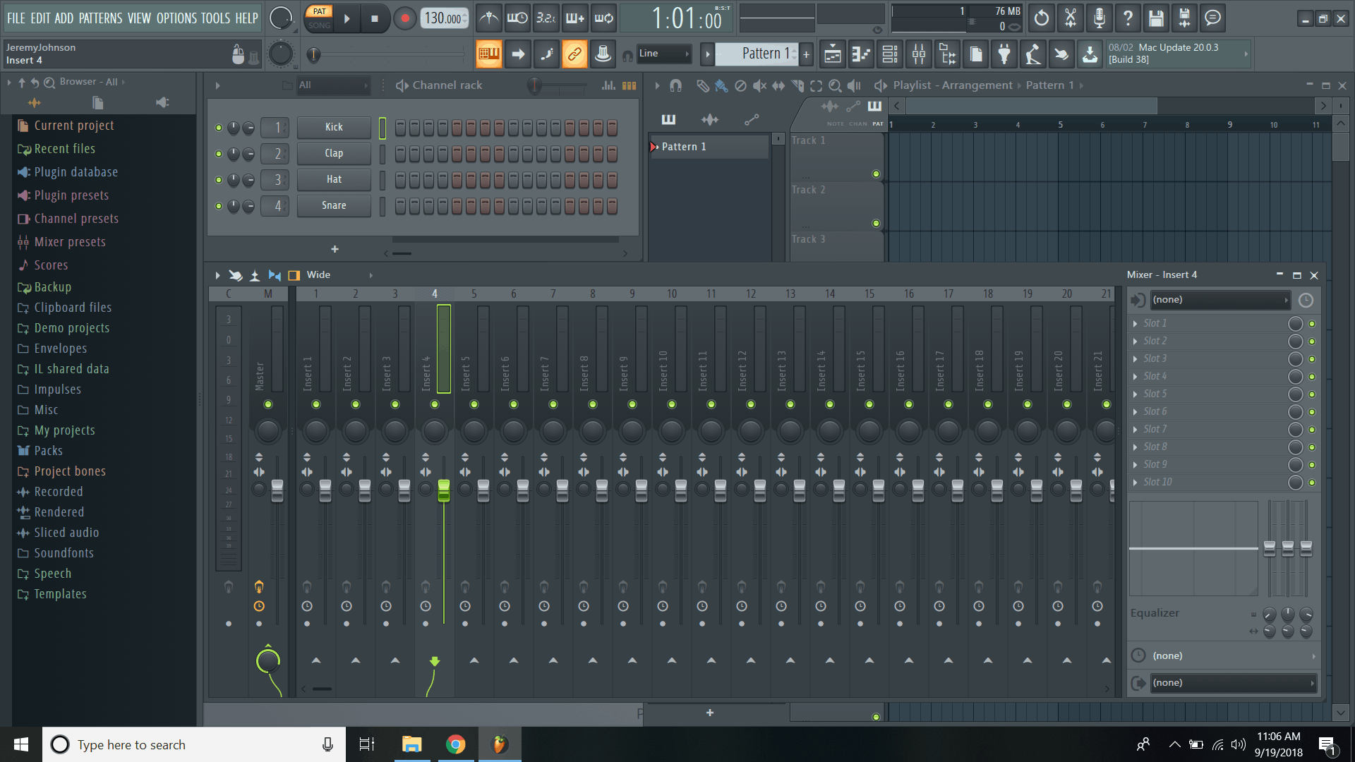
Task: Open the Snap selector showing Line
Action: tap(663, 54)
